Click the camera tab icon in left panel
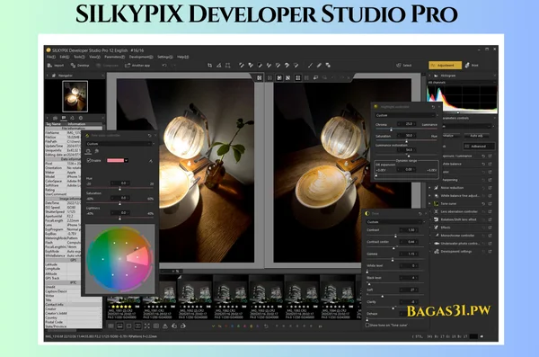The height and width of the screenshot is (357, 539). pyautogui.click(x=55, y=118)
